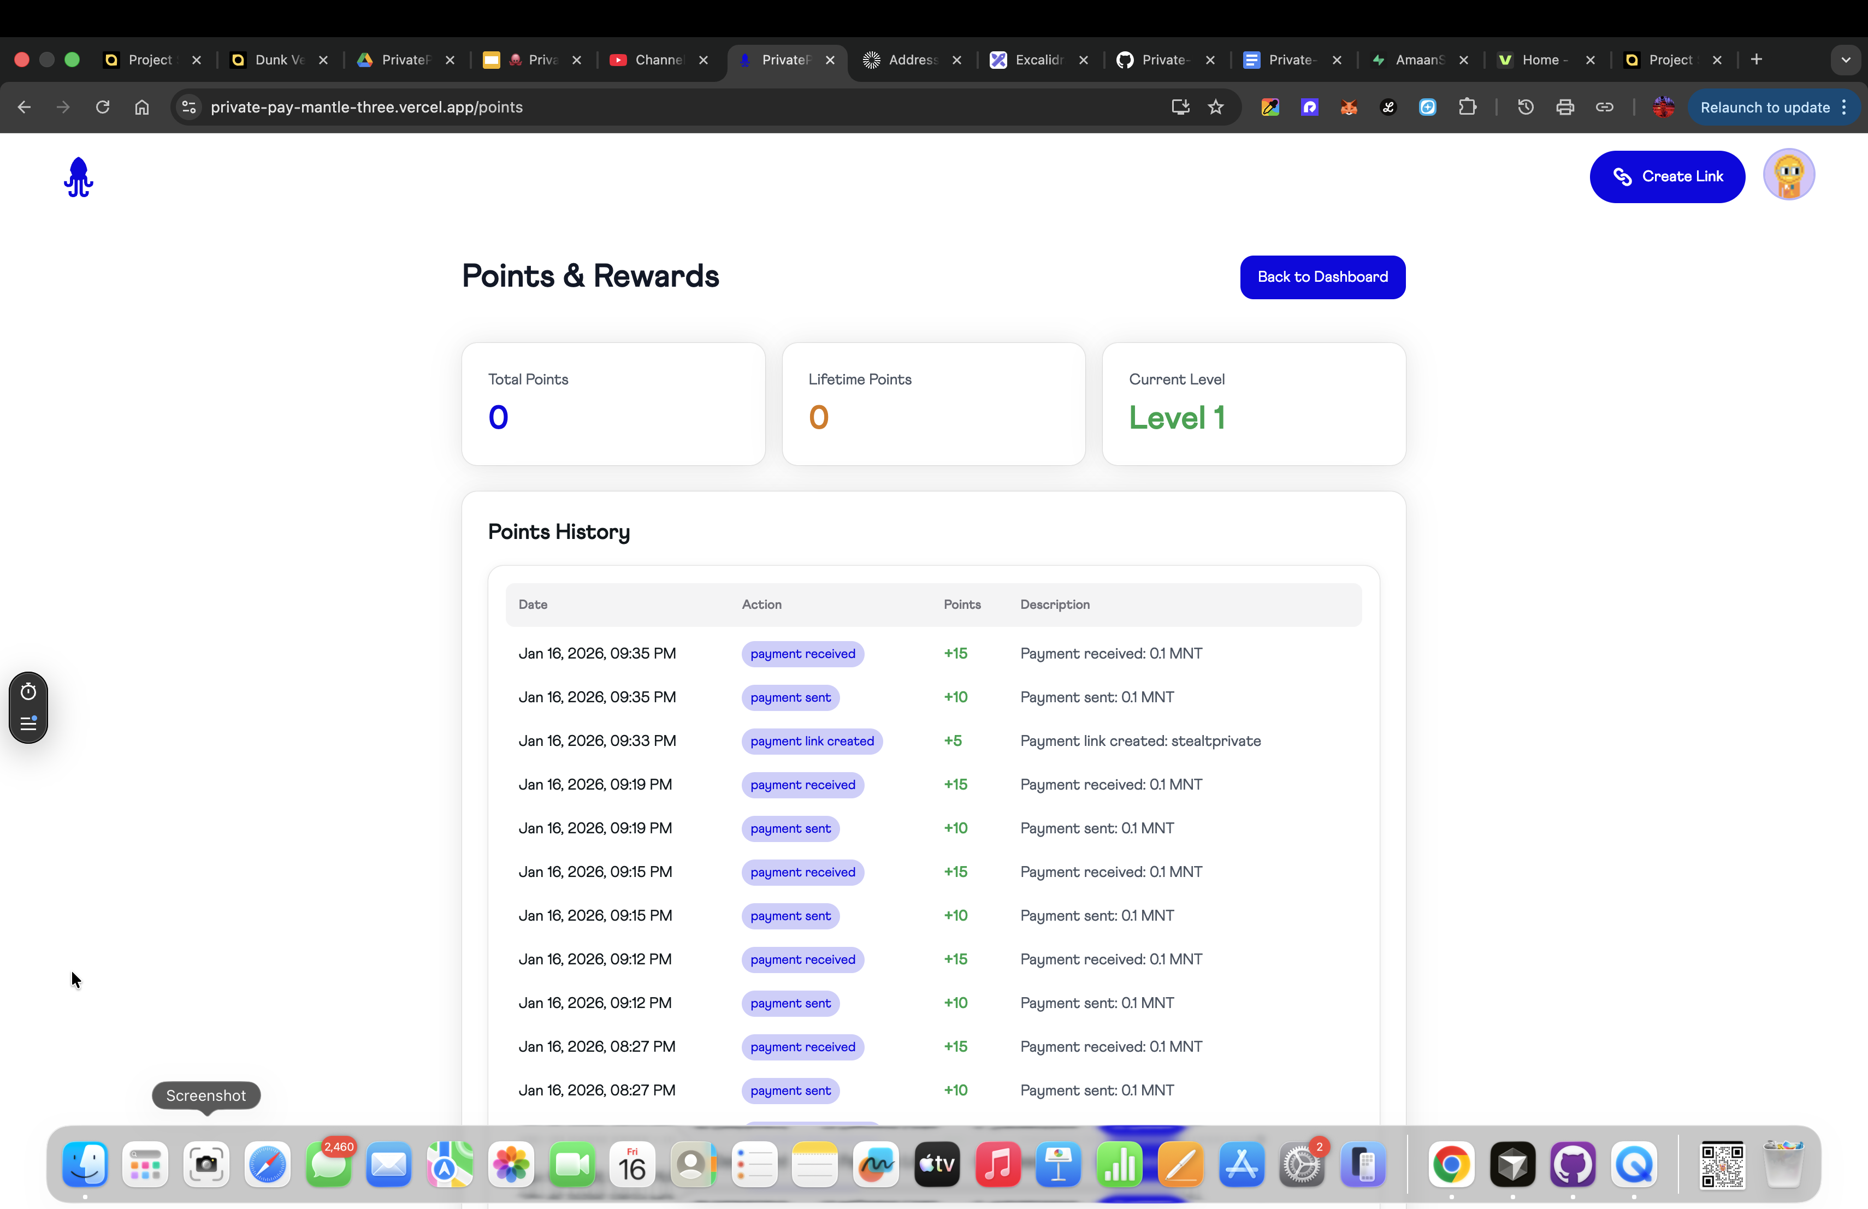Open Screenshot app in the Dock

(206, 1164)
